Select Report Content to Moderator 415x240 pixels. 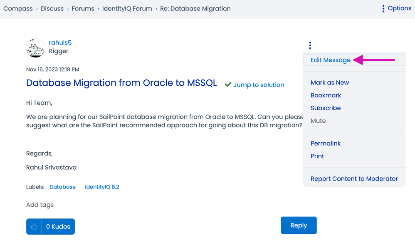(x=354, y=178)
